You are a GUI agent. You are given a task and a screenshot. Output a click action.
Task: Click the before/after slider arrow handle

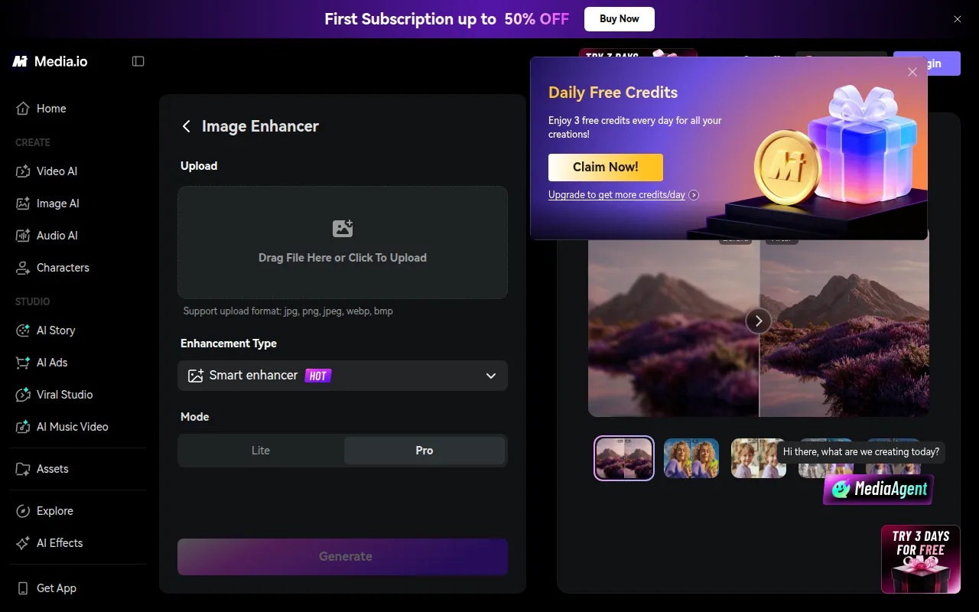pos(759,321)
